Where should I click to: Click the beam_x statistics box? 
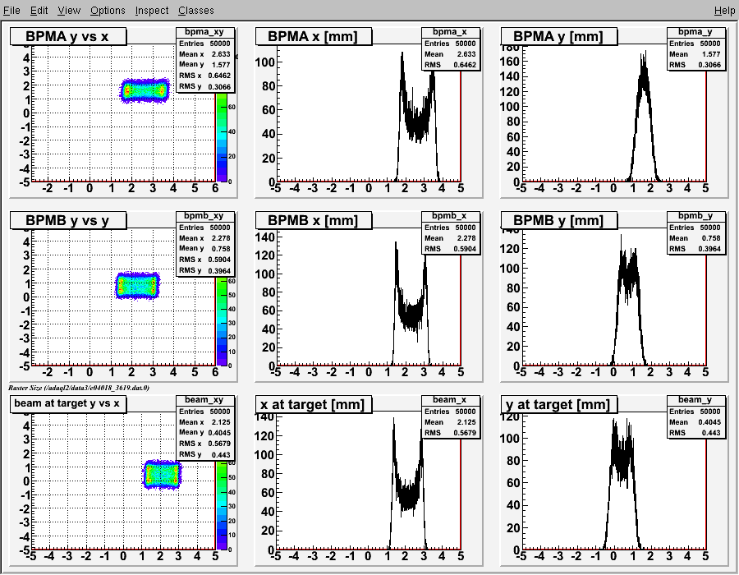tap(451, 416)
